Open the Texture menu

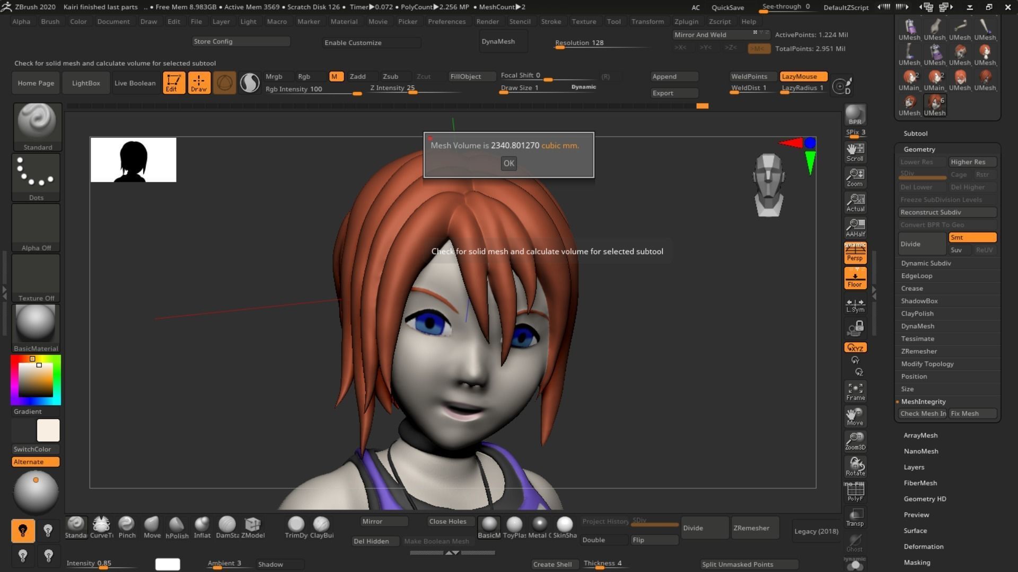click(584, 21)
